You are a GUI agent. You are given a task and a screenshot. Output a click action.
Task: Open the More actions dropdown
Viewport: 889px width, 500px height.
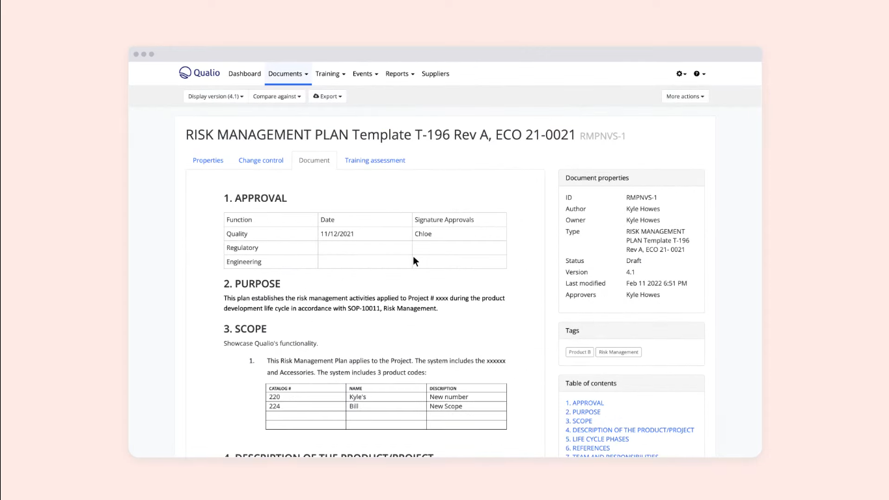pyautogui.click(x=685, y=96)
